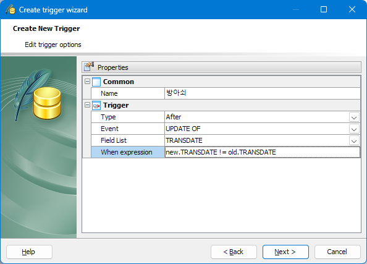The image size is (367, 264).
Task: Click the Properties header bar
Action: 221,67
